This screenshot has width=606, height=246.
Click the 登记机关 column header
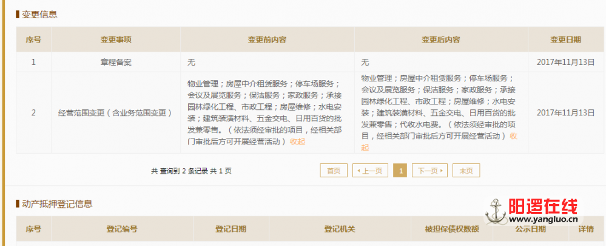(x=340, y=229)
